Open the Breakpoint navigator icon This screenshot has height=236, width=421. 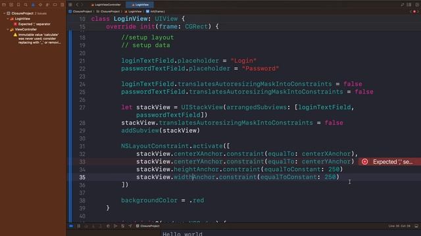point(55,5)
